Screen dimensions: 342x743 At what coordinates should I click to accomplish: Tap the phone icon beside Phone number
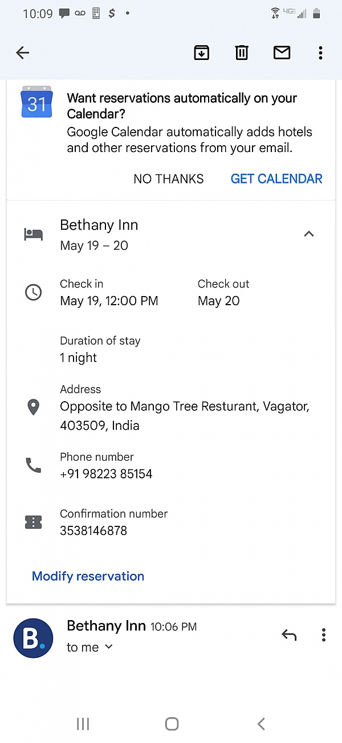(x=34, y=465)
